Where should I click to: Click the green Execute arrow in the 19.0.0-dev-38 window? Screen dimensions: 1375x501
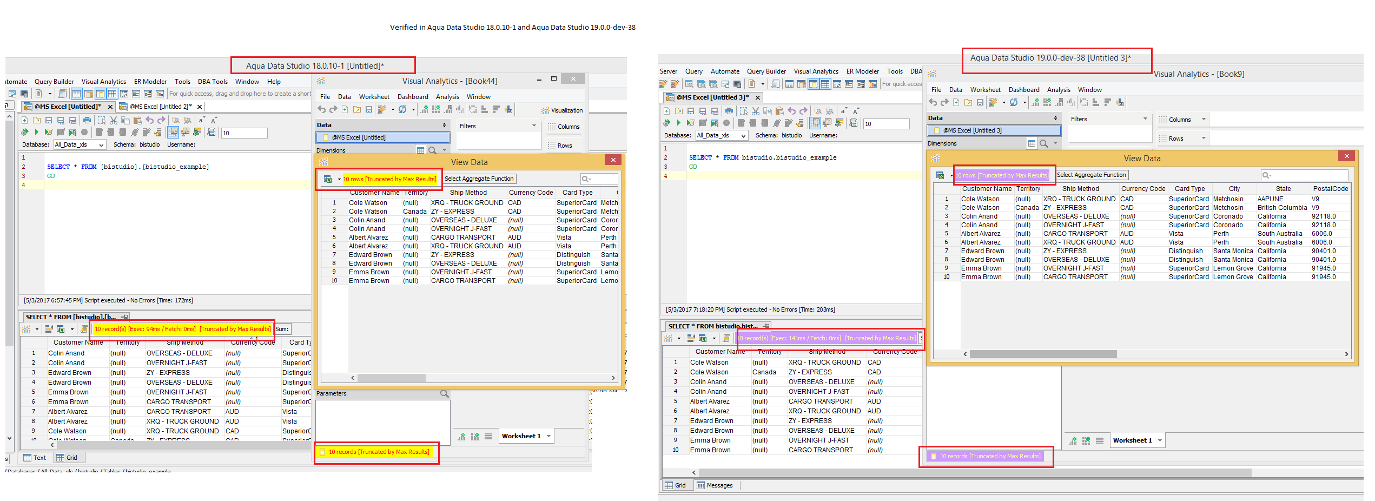[678, 123]
